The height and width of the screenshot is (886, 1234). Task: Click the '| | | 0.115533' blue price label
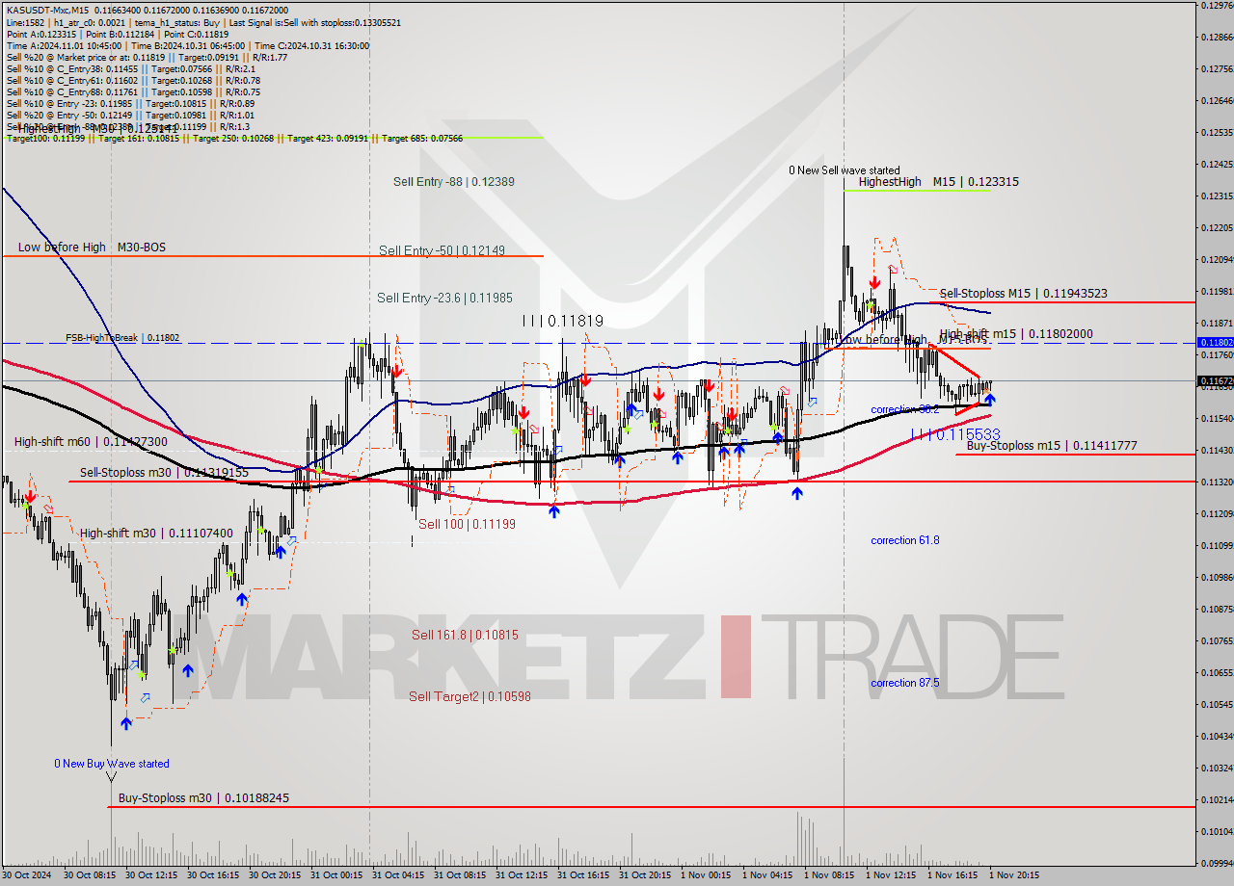[955, 435]
